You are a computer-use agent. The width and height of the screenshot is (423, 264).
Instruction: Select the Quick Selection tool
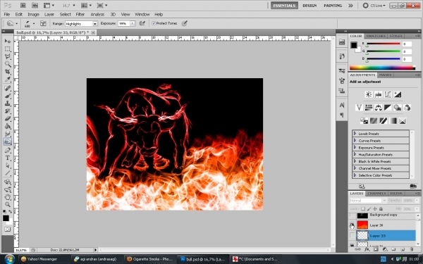coord(8,64)
